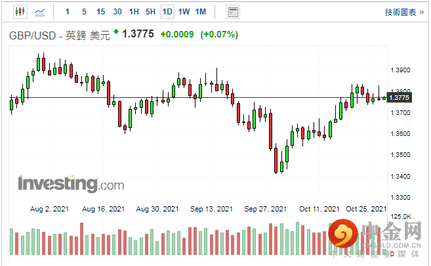This screenshot has height=266, width=431.
Task: Click the Sep 13, 2021 date marker
Action: (211, 209)
